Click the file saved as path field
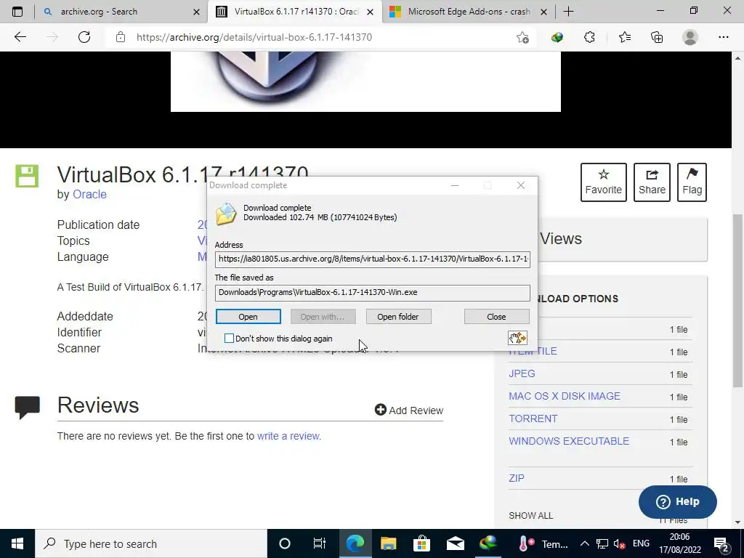Viewport: 744px width, 558px height. [x=373, y=293]
